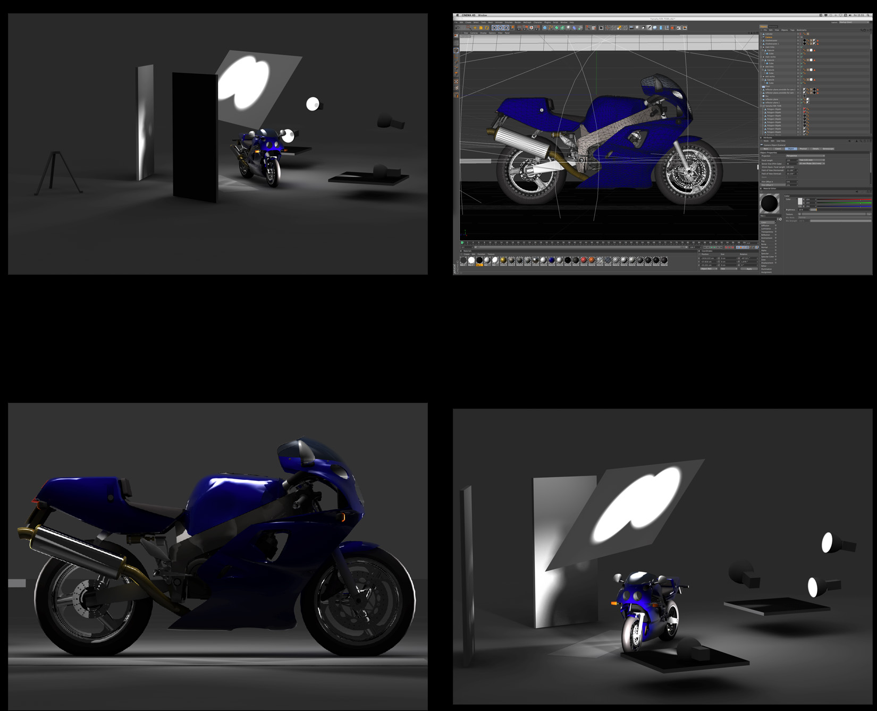Image resolution: width=877 pixels, height=711 pixels.
Task: Select the blue material thumbnail
Action: pyautogui.click(x=551, y=260)
